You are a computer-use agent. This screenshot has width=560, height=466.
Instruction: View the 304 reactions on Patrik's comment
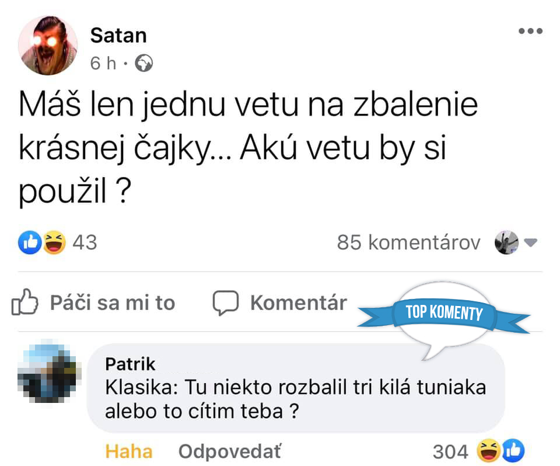click(x=478, y=451)
